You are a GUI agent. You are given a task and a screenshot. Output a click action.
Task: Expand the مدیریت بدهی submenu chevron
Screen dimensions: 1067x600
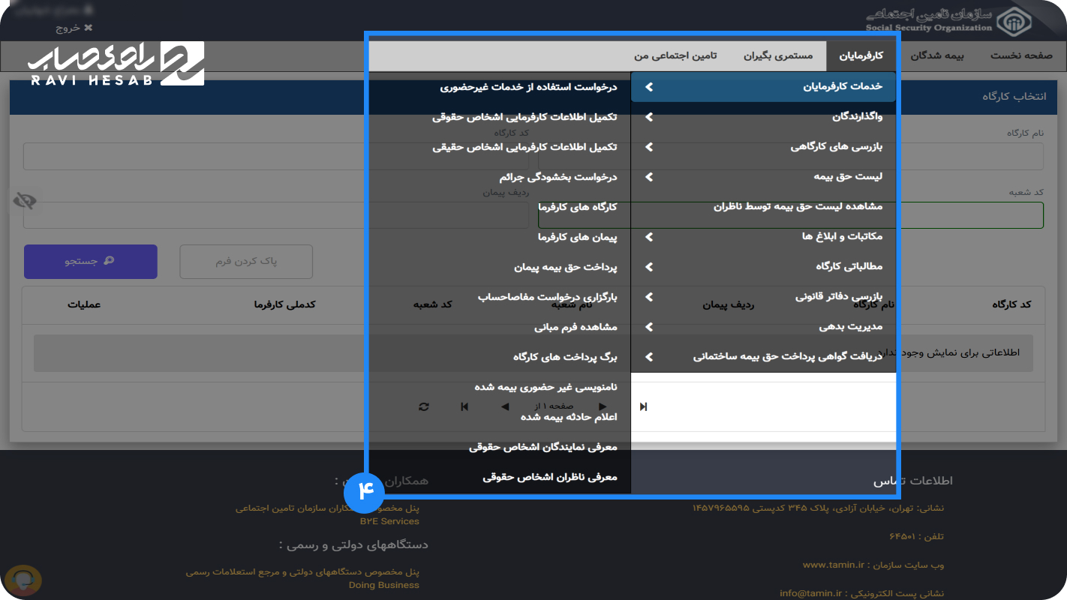point(648,326)
